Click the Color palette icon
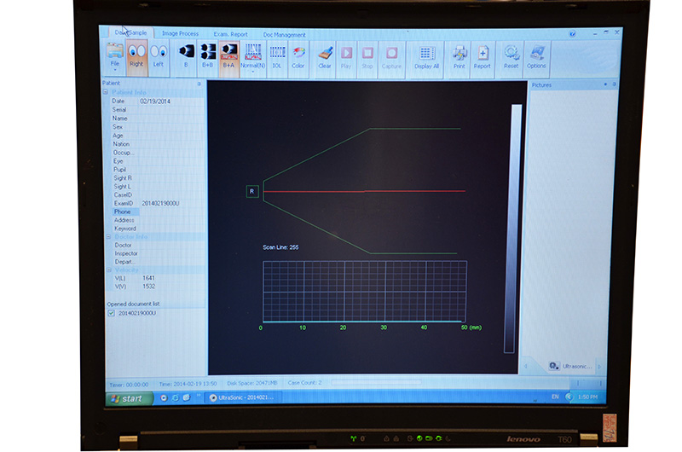 coord(298,56)
